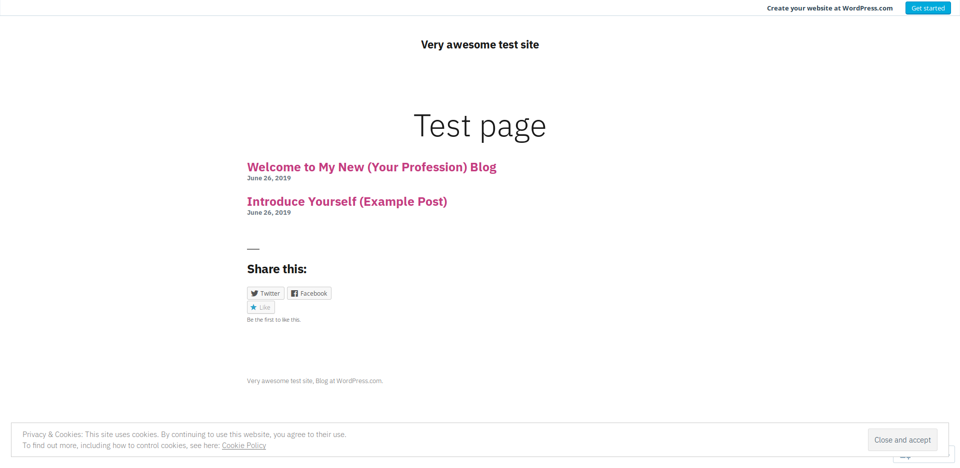Screen dimensions: 960x468
Task: Click June 26, 2019 under Introduce Yourself post
Action: [268, 212]
